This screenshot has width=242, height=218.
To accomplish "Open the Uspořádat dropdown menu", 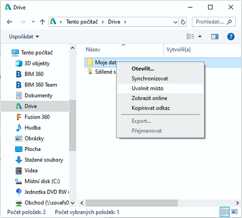I will pos(24,36).
